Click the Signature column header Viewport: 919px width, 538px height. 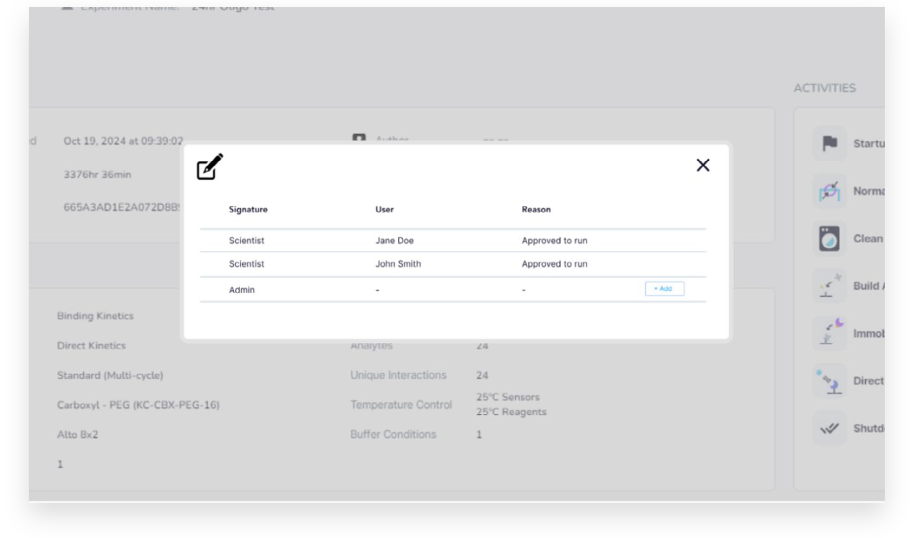[x=248, y=209]
